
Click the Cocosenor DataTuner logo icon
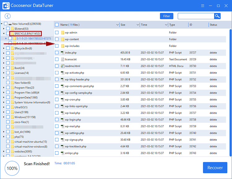click(6, 6)
